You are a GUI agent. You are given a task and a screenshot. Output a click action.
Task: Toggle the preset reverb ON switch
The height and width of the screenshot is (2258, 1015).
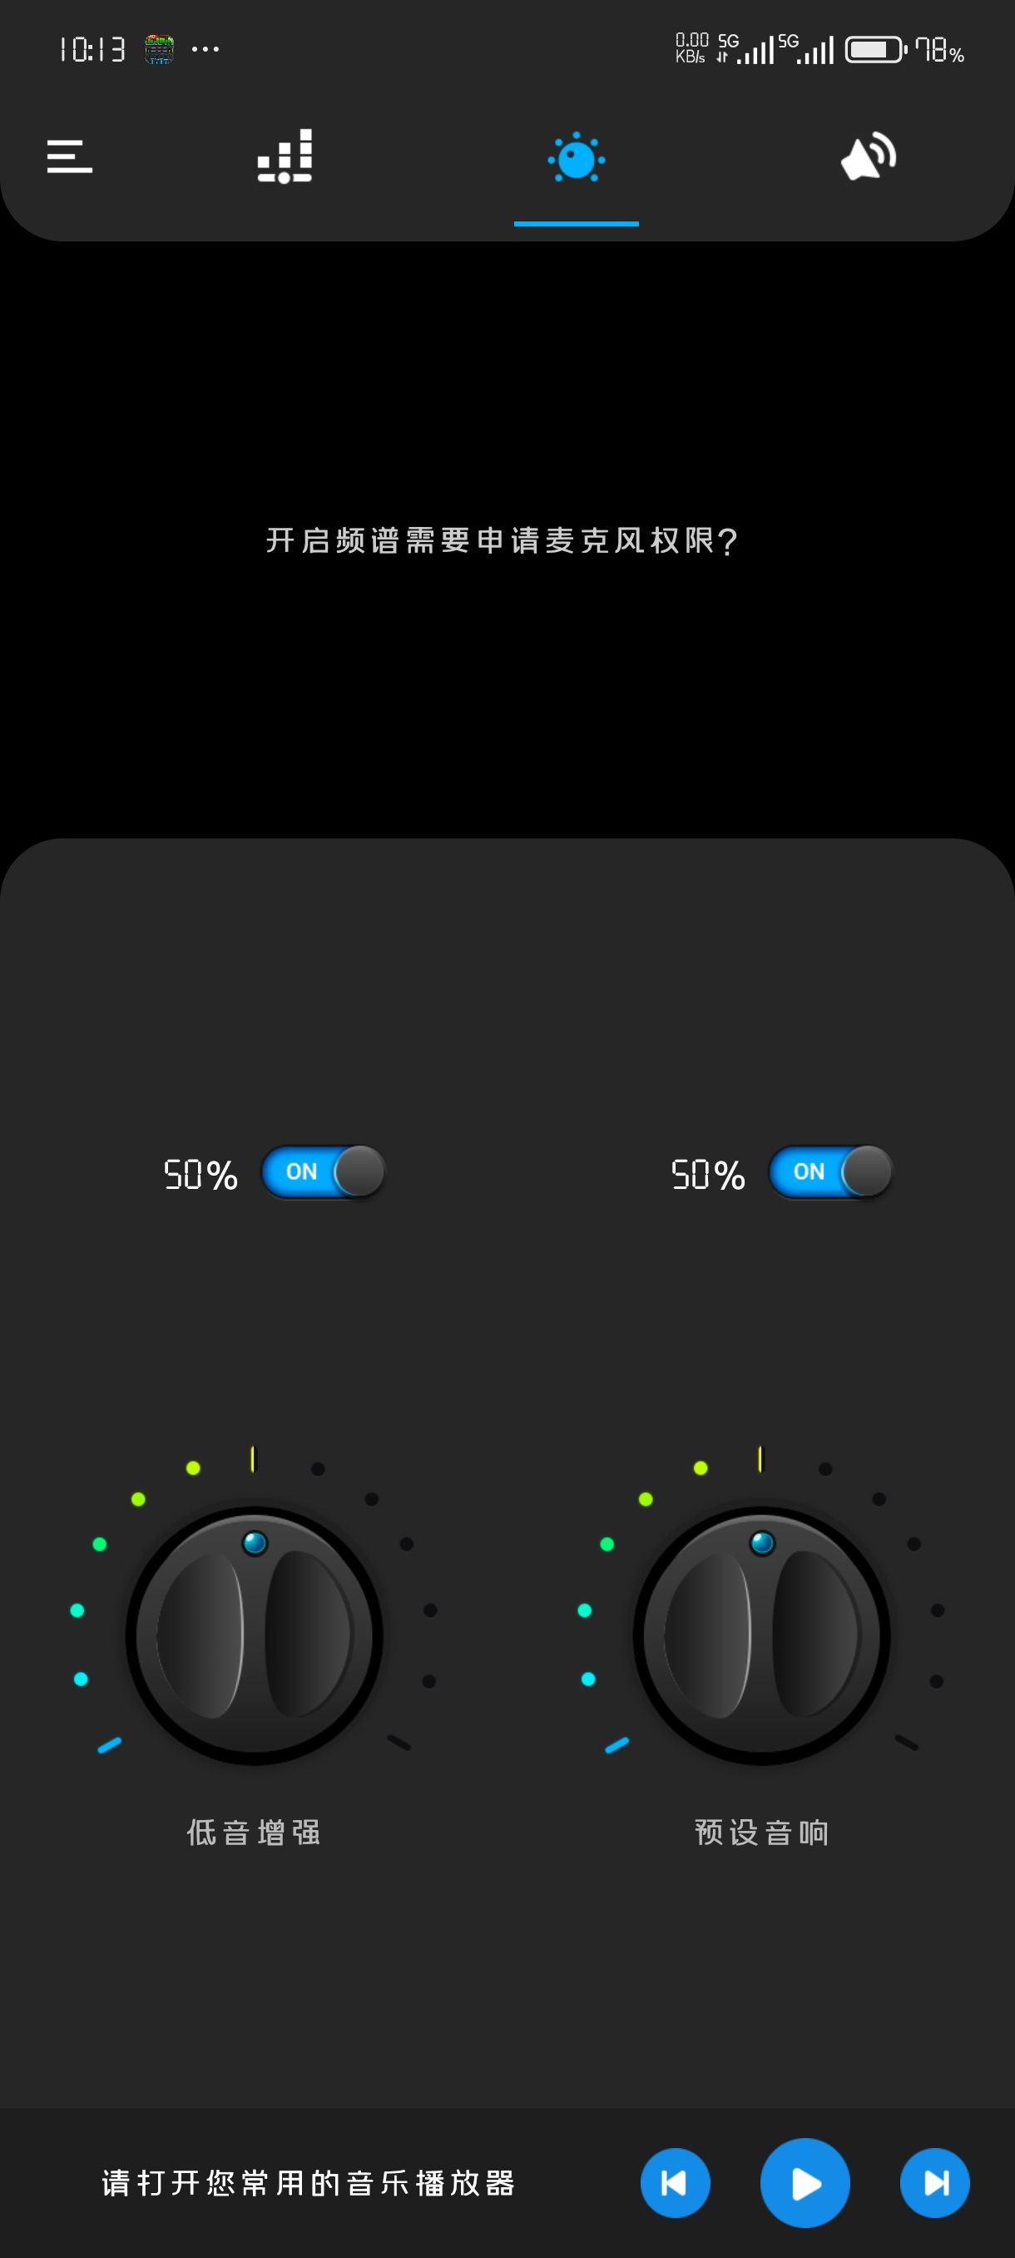click(x=830, y=1172)
